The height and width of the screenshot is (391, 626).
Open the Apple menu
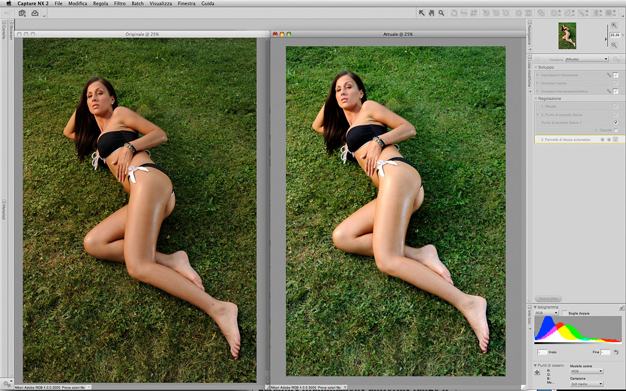coord(9,3)
